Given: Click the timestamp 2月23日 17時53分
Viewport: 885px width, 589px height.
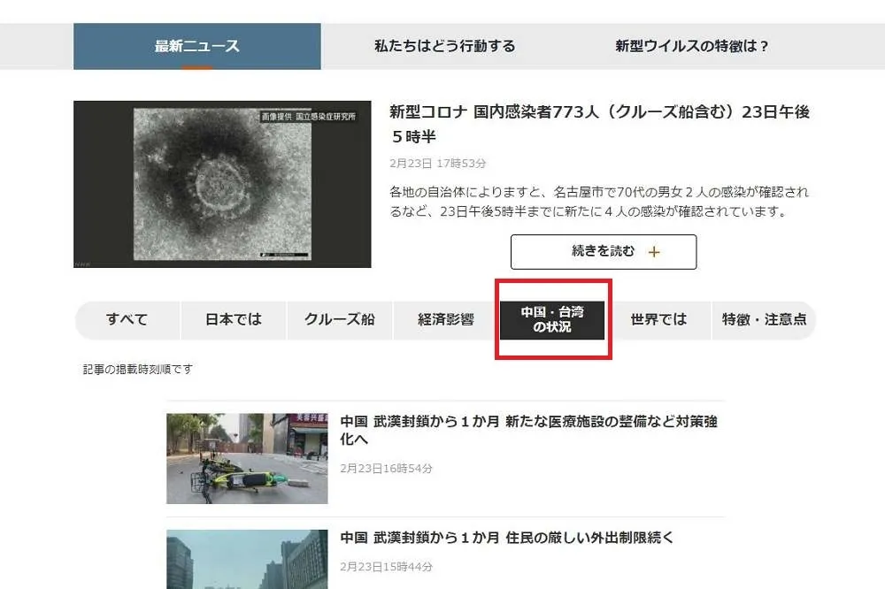Looking at the screenshot, I should (437, 164).
